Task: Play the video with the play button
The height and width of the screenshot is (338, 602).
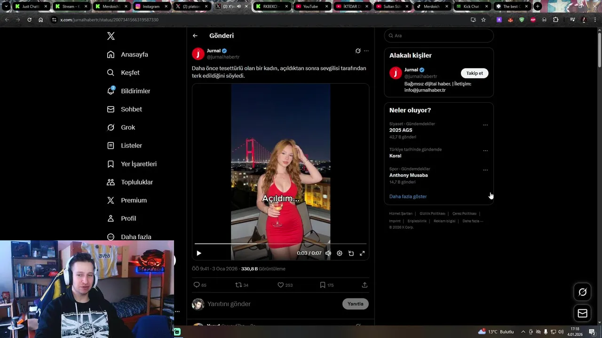Action: (199, 253)
